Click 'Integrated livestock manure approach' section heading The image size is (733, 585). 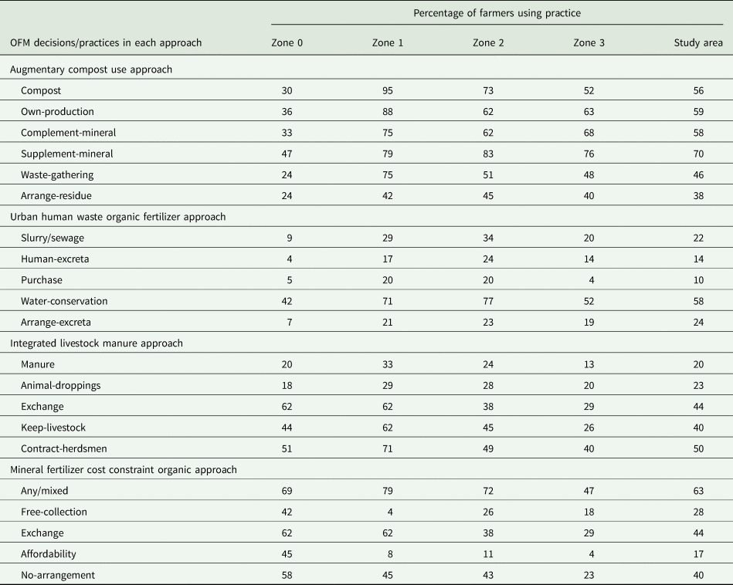(97, 343)
